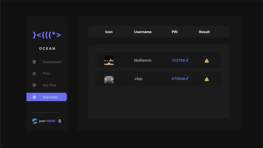Click the jean profile avatar
The height and width of the screenshot is (148, 263).
click(x=35, y=121)
